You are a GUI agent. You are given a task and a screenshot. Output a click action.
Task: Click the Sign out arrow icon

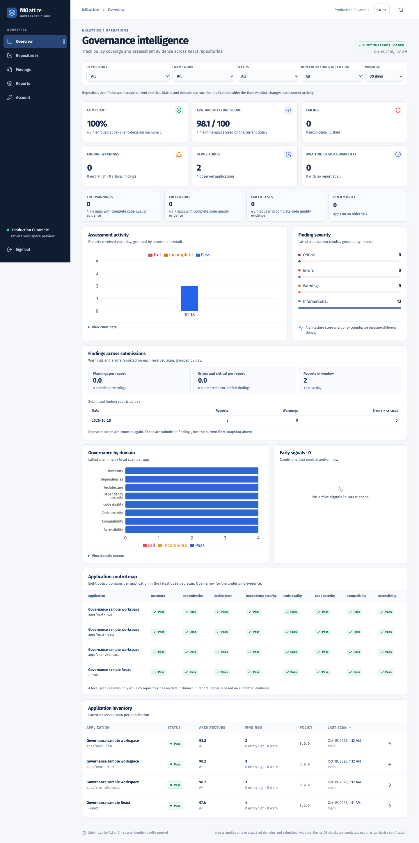click(x=10, y=249)
